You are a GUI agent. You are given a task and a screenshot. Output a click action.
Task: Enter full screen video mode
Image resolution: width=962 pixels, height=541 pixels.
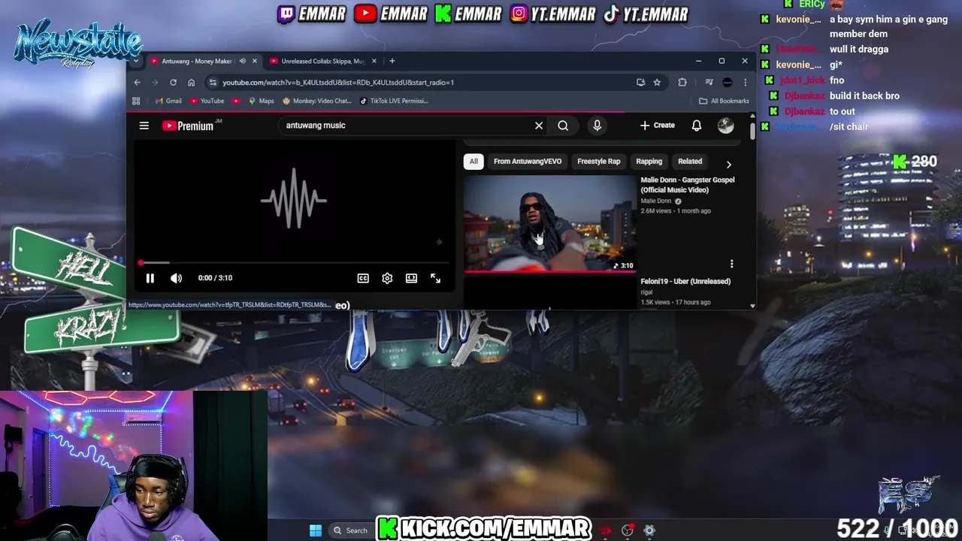point(435,278)
